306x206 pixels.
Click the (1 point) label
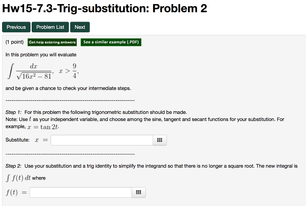[14, 42]
